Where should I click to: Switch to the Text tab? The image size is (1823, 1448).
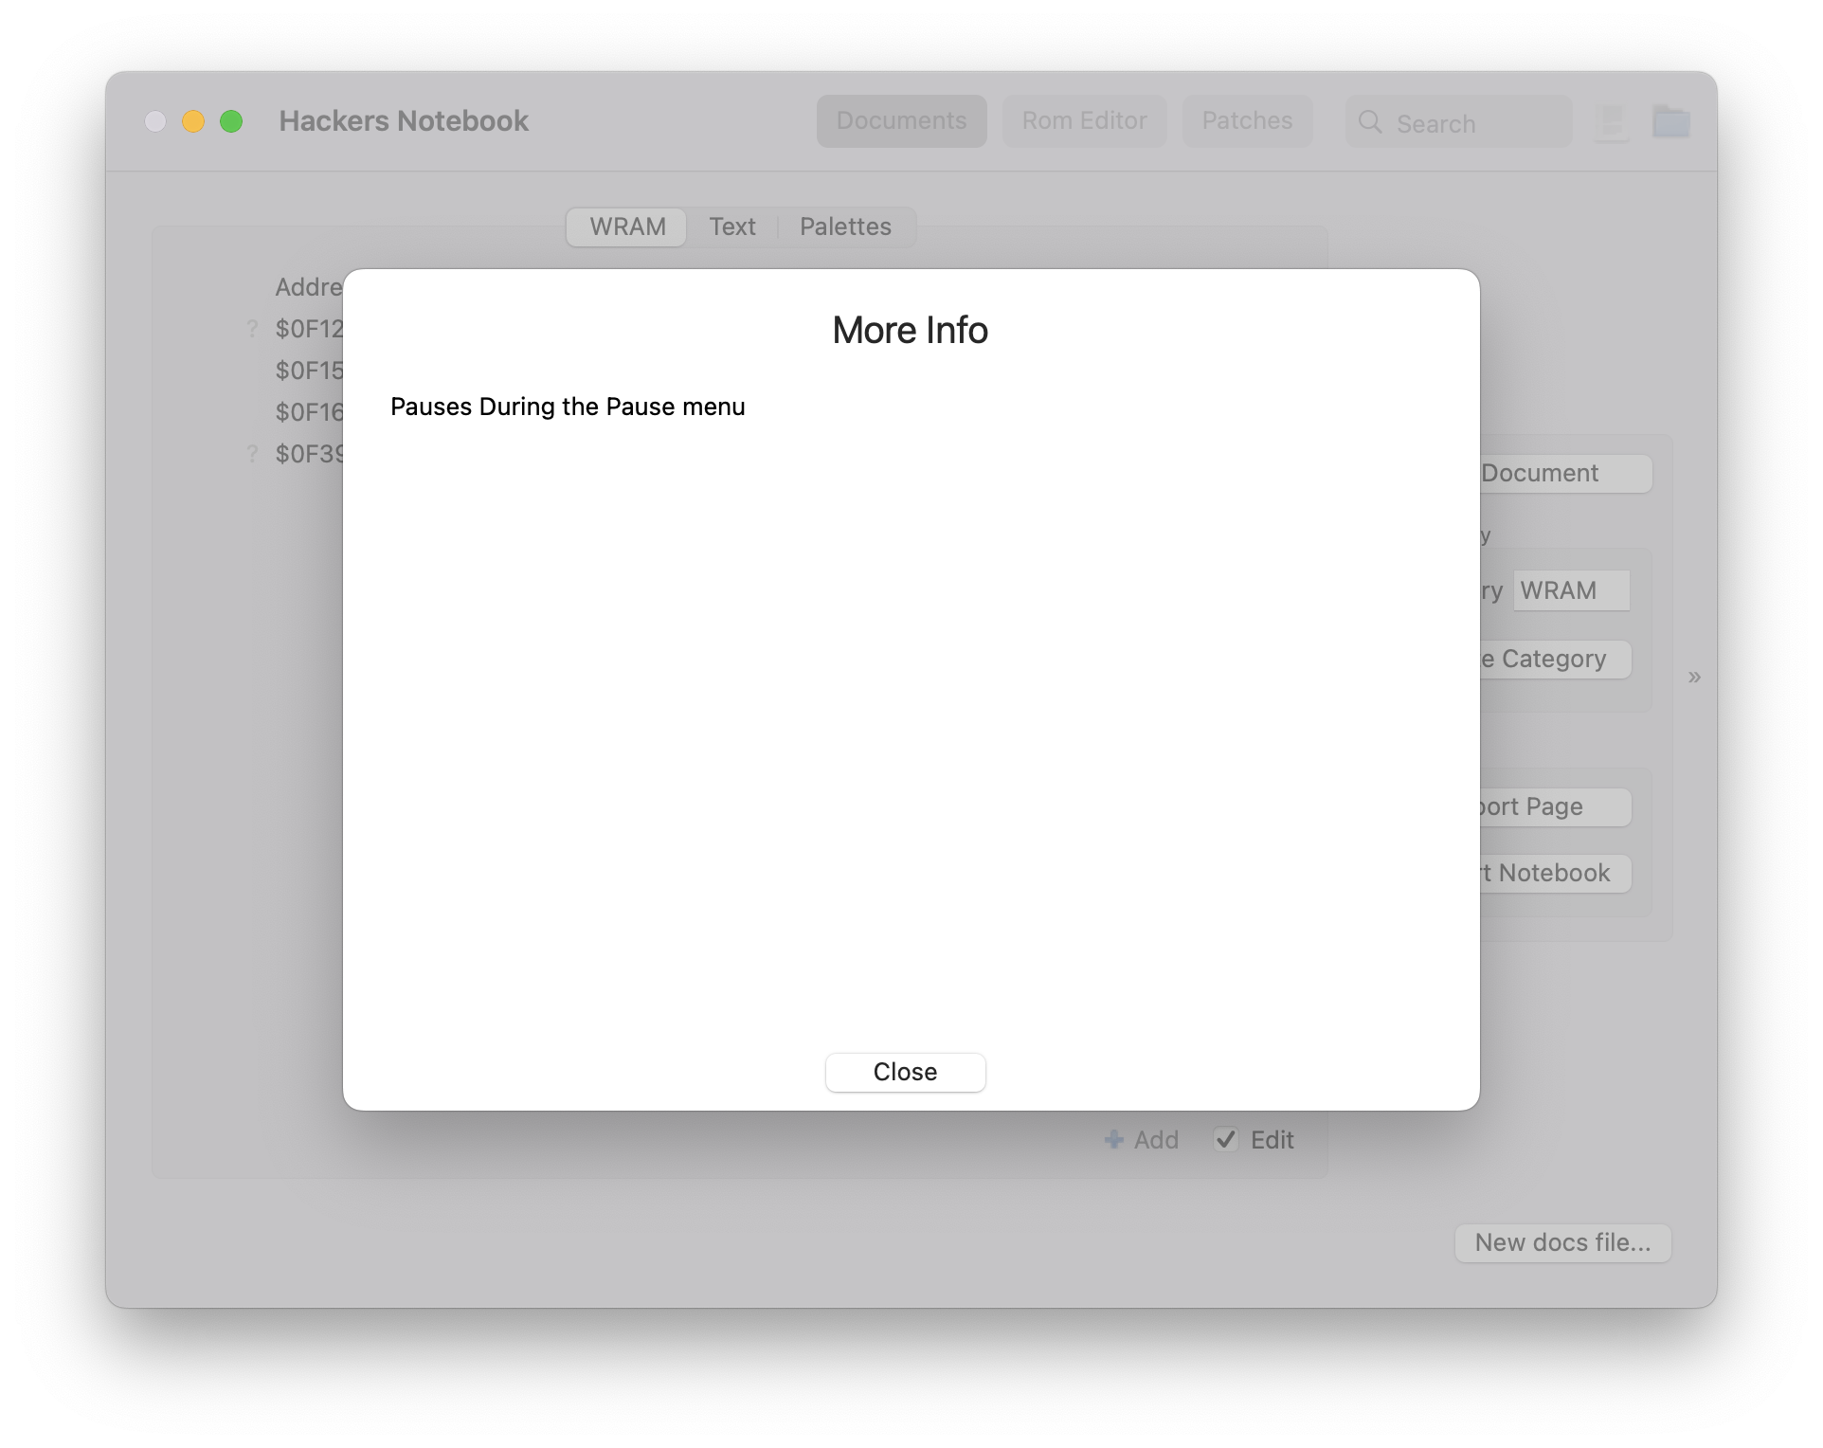coord(732,226)
